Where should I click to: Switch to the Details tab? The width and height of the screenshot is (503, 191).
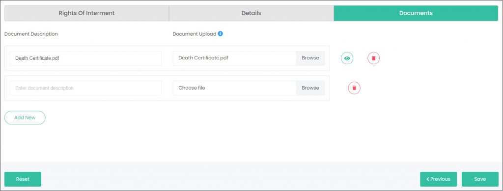coord(251,13)
